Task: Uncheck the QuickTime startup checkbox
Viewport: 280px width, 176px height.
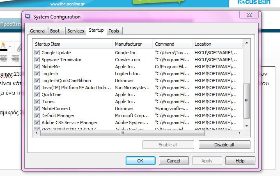Action: [37, 94]
